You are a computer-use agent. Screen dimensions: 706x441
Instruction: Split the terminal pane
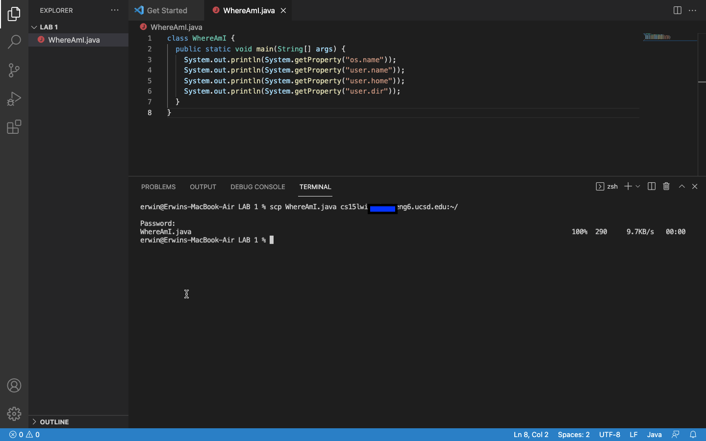tap(652, 186)
